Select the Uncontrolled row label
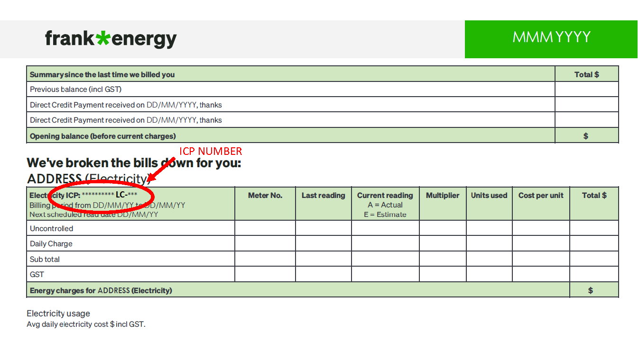The image size is (639, 359). coord(51,229)
